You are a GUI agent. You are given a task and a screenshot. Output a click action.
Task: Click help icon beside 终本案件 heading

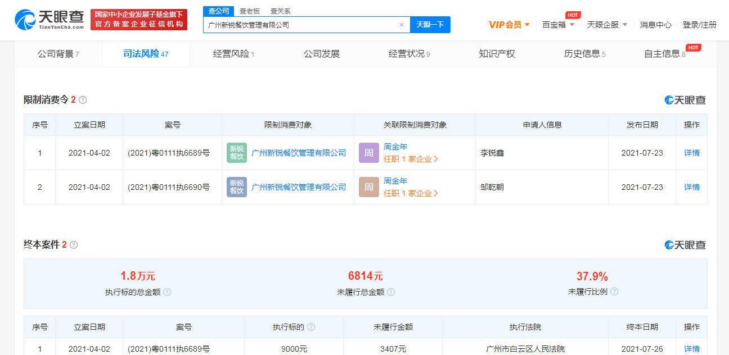(74, 245)
